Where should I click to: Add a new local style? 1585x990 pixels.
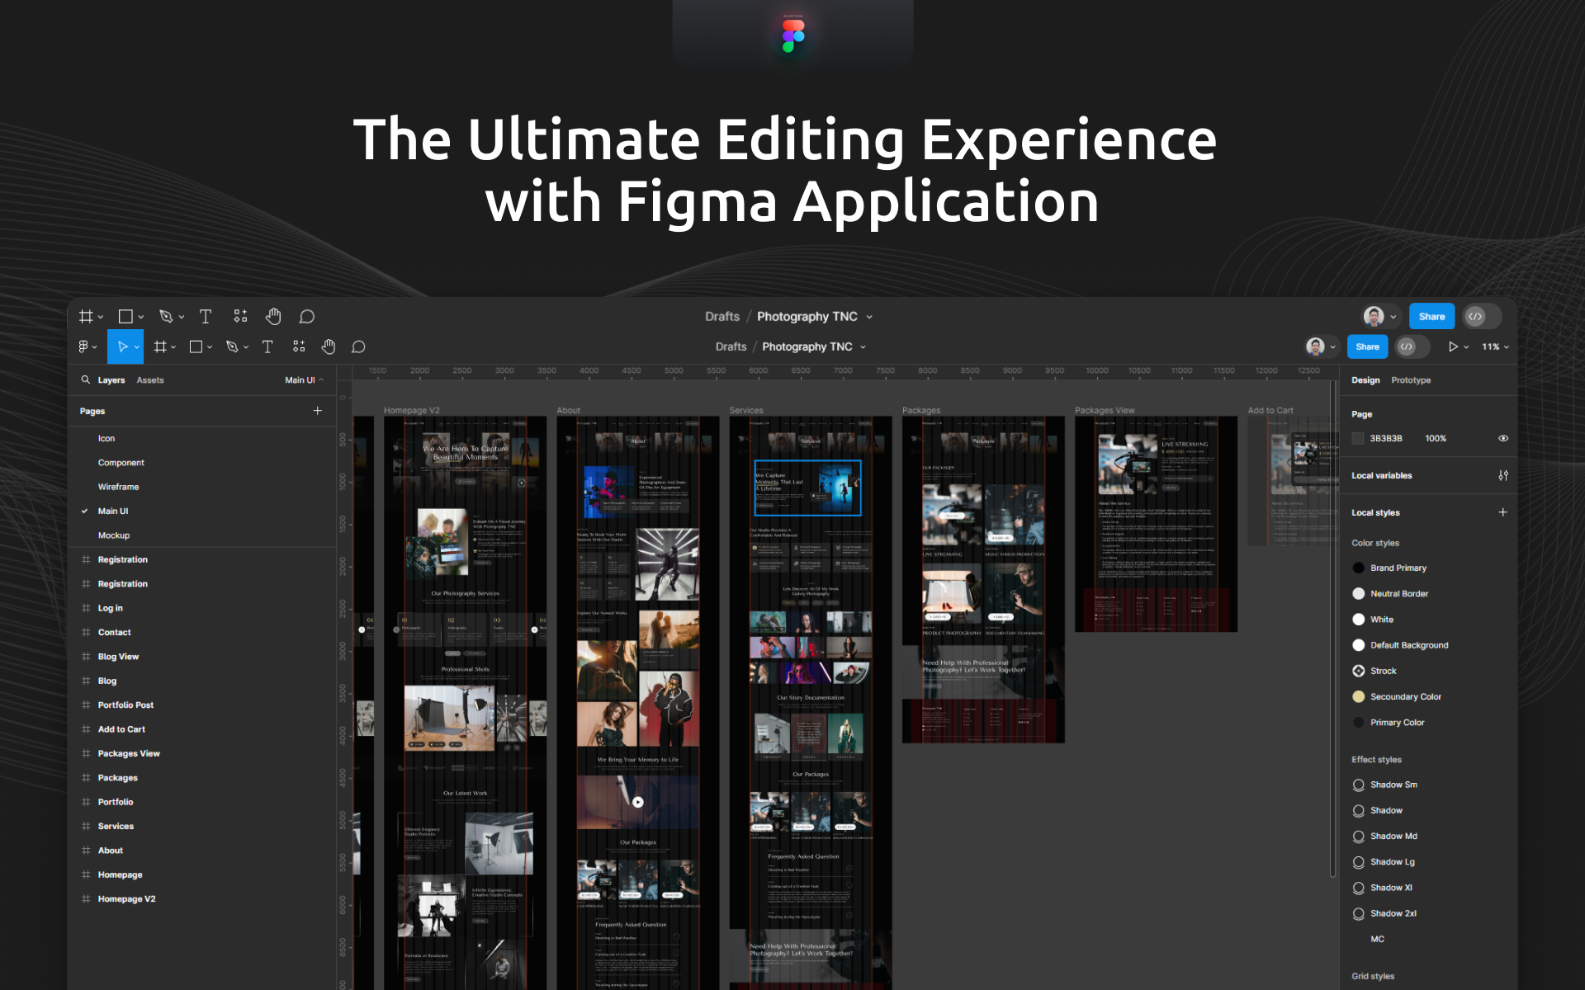pos(1503,512)
